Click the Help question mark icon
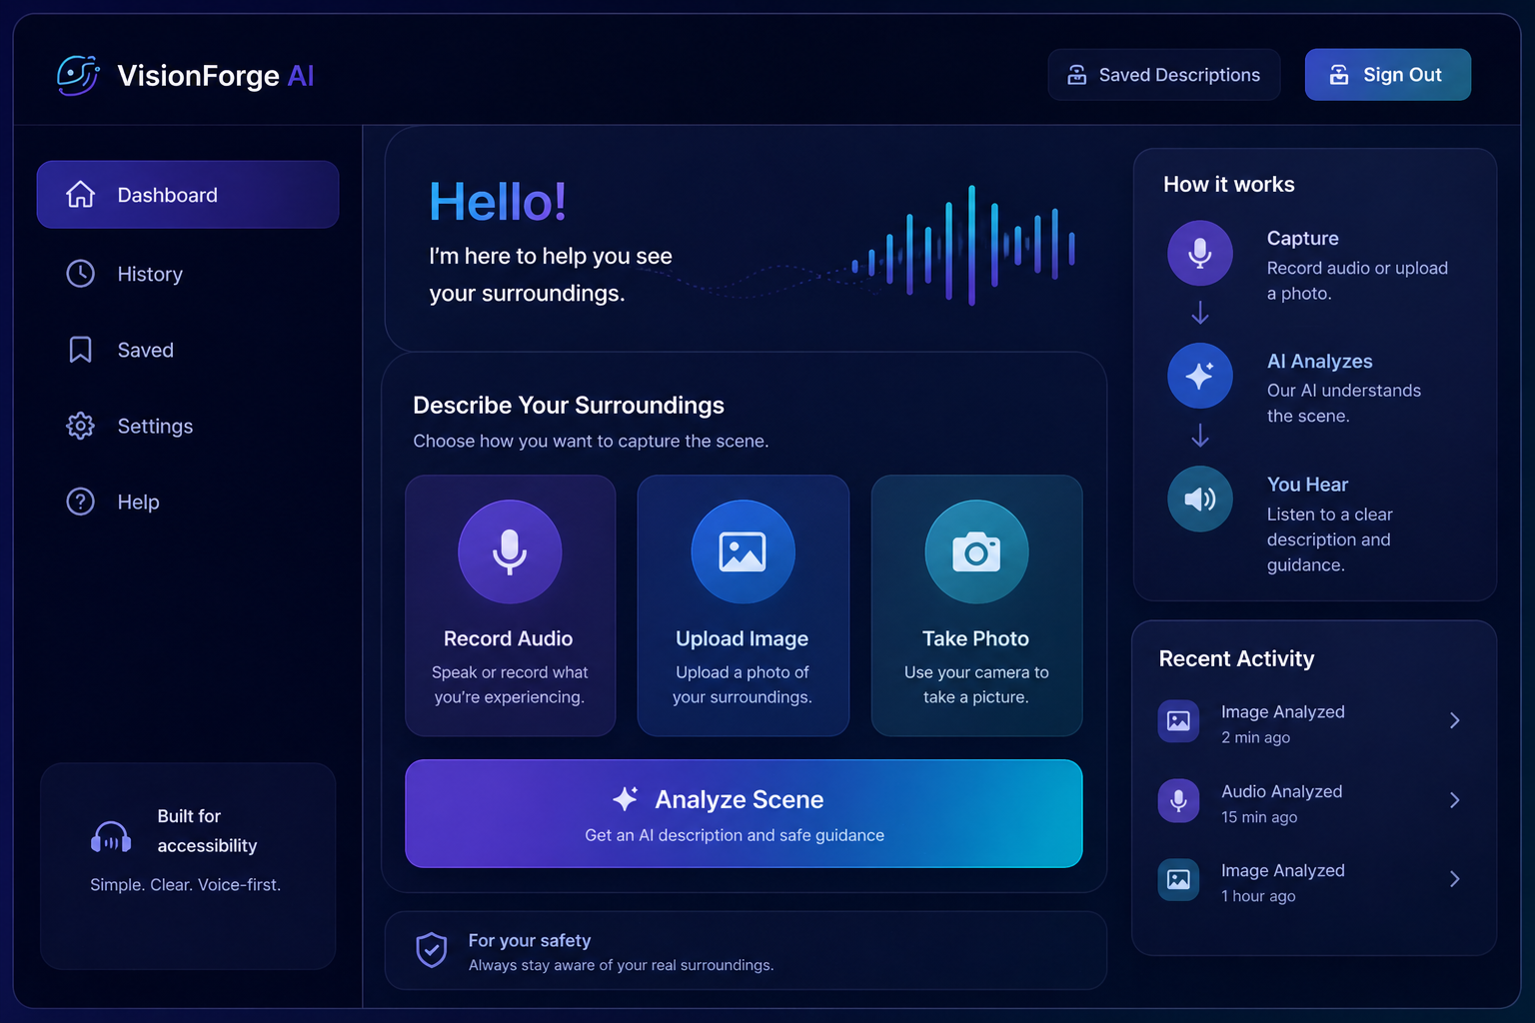 (80, 501)
